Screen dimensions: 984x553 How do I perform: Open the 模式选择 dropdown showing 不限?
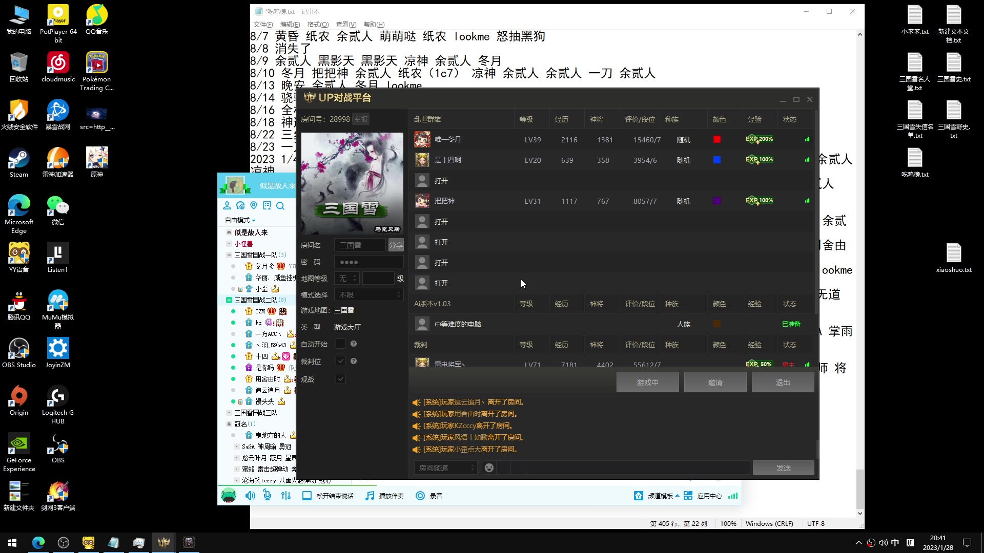(368, 294)
